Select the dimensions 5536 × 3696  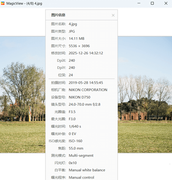79,46
